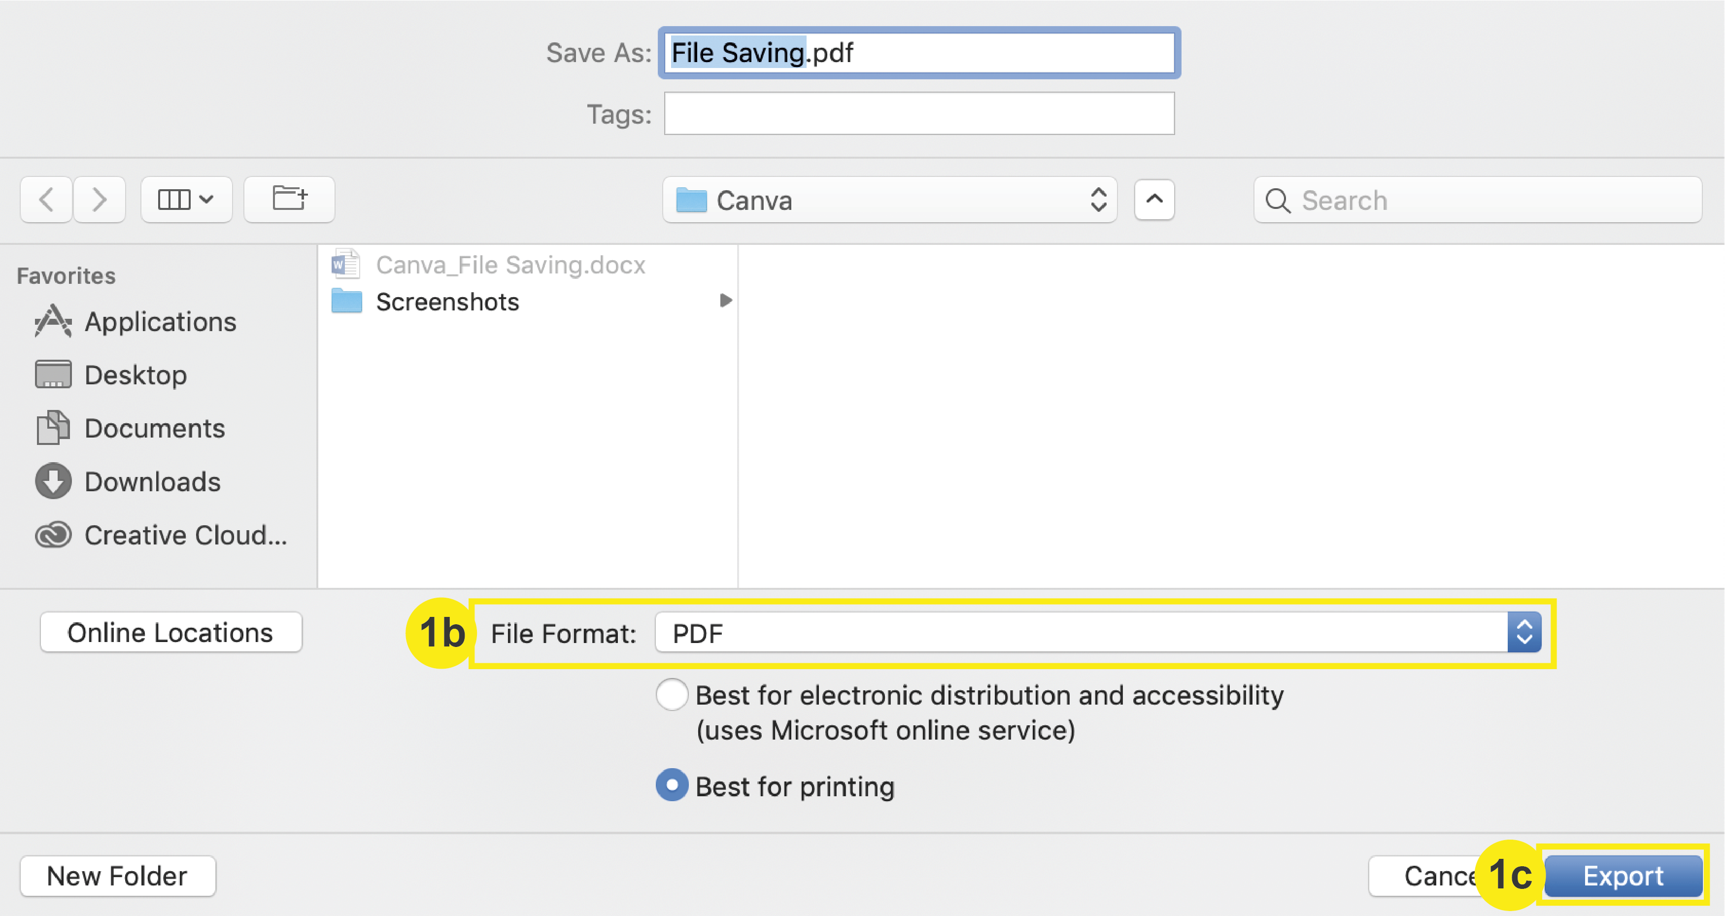
Task: Click the new folder toolbar icon
Action: (289, 200)
